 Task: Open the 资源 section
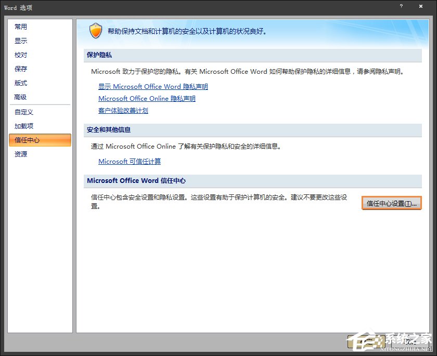pyautogui.click(x=21, y=154)
